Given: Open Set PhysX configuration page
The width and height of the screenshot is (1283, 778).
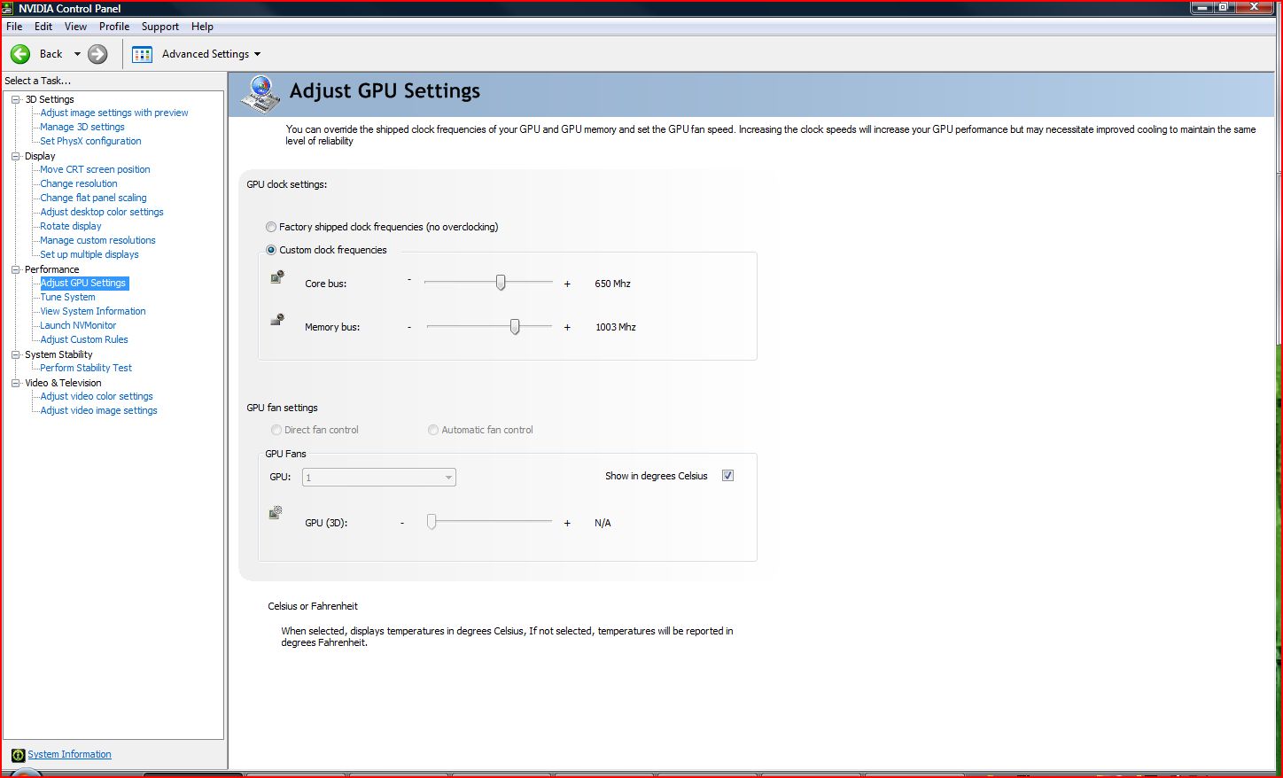Looking at the screenshot, I should [90, 141].
